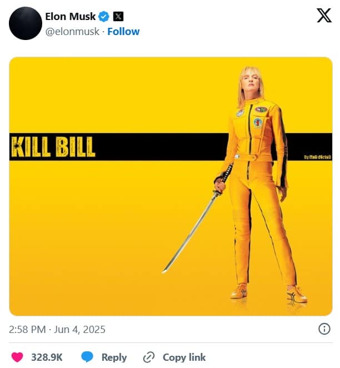The image size is (340, 368).
Task: Click the round profile avatar
Action: point(26,23)
